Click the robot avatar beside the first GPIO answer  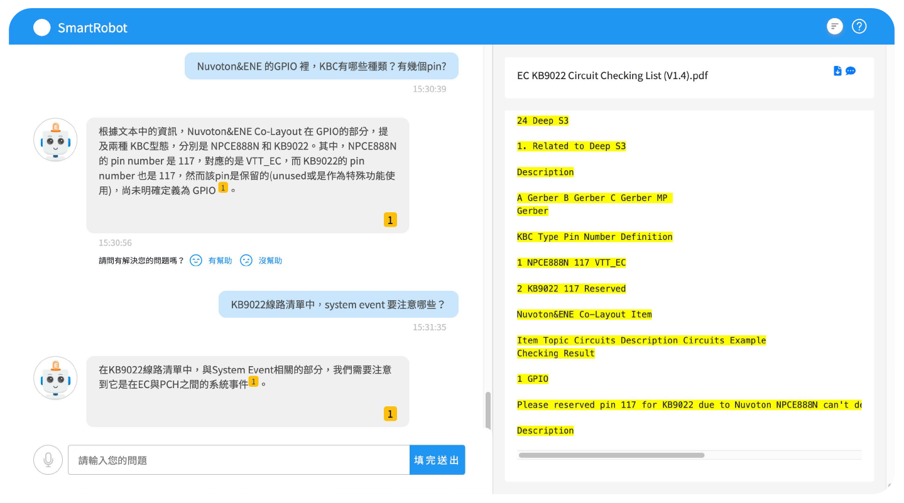[x=55, y=140]
